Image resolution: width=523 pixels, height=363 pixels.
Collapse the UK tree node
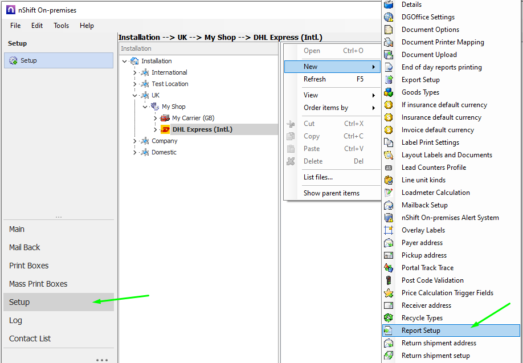click(x=135, y=95)
